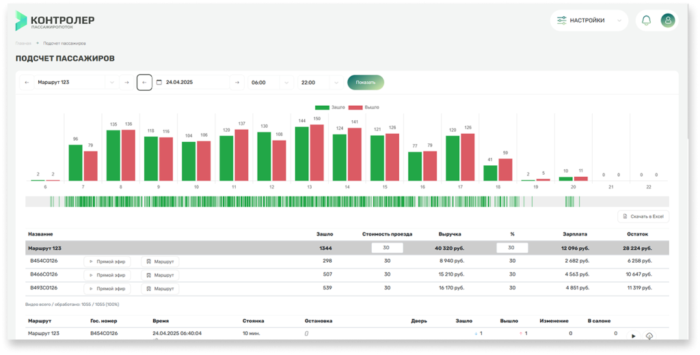Open the 22:00 end time dropdown
700x355 pixels.
coord(319,83)
